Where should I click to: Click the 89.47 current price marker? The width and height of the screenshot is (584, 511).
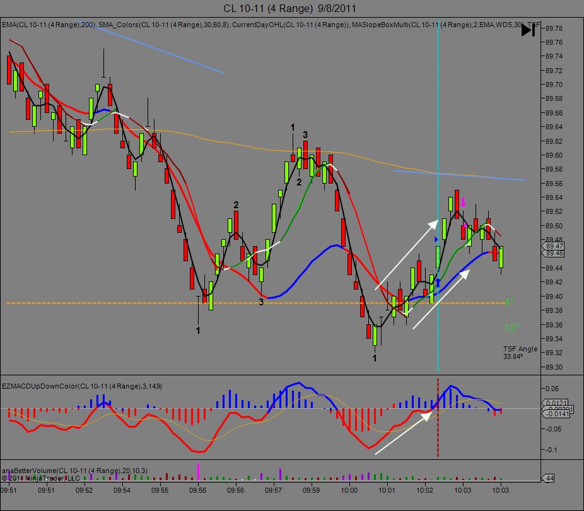pos(554,246)
